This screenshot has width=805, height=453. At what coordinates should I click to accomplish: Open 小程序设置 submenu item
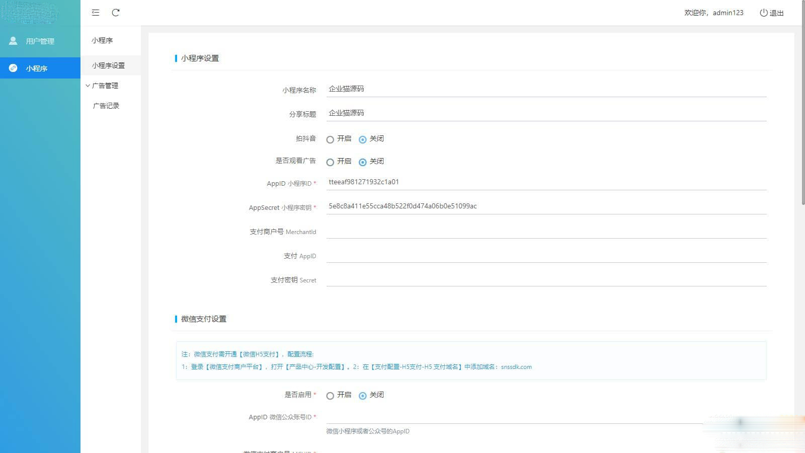(108, 65)
